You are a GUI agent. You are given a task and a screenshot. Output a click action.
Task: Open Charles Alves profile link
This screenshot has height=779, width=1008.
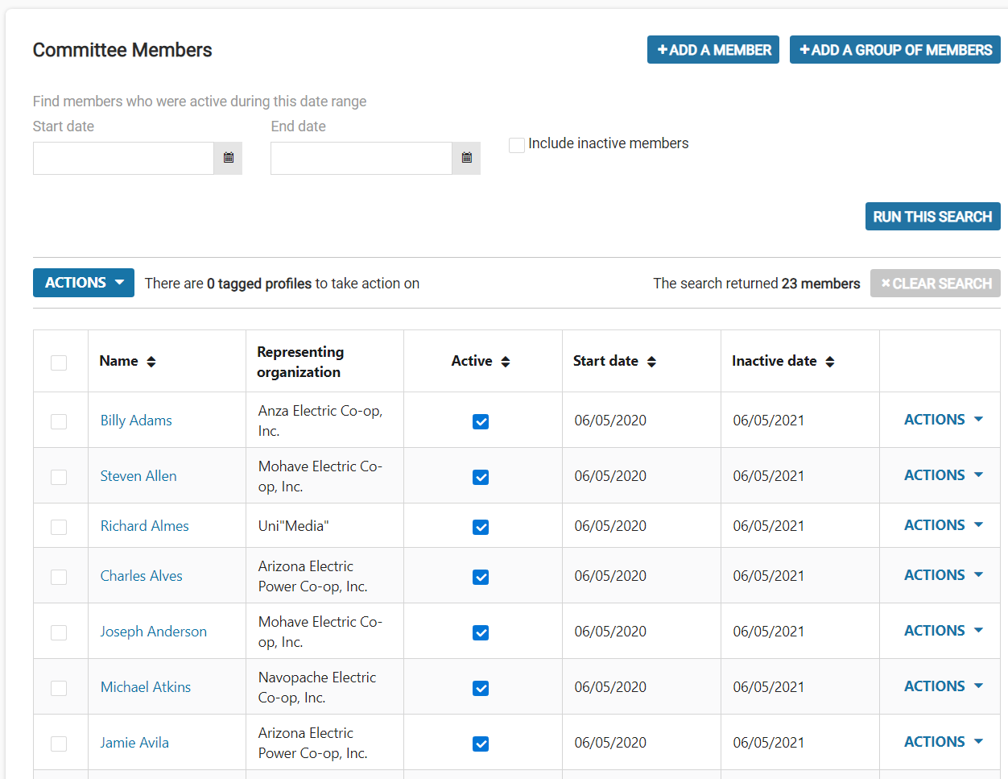(142, 576)
